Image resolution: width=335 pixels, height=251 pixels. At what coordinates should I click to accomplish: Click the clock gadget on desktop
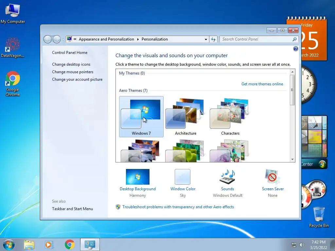(x=309, y=84)
